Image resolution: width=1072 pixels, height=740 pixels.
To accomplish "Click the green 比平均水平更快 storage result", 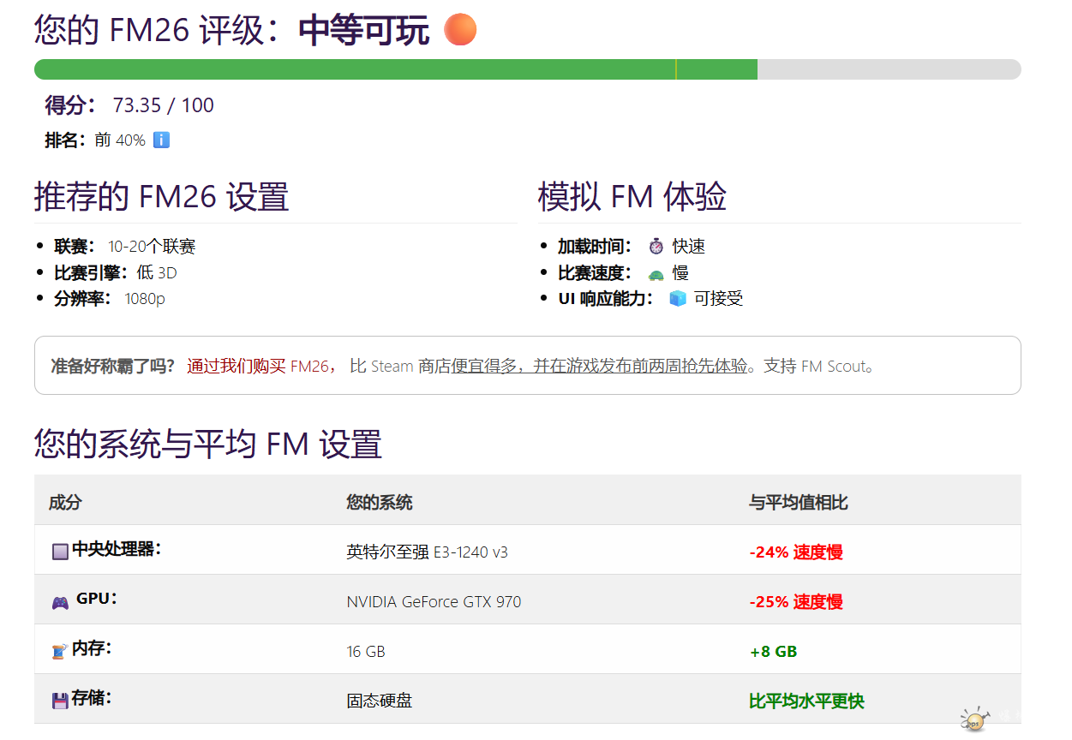I will point(805,701).
